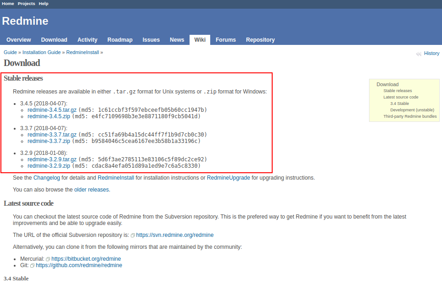This screenshot has width=442, height=285.
Task: Download redmine-3.2.9.tar.gz
Action: (52, 159)
